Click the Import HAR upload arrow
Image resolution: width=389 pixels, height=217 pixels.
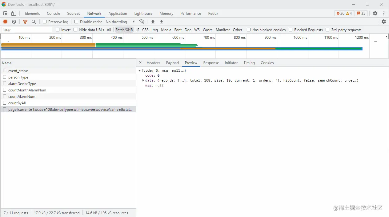pos(153,22)
